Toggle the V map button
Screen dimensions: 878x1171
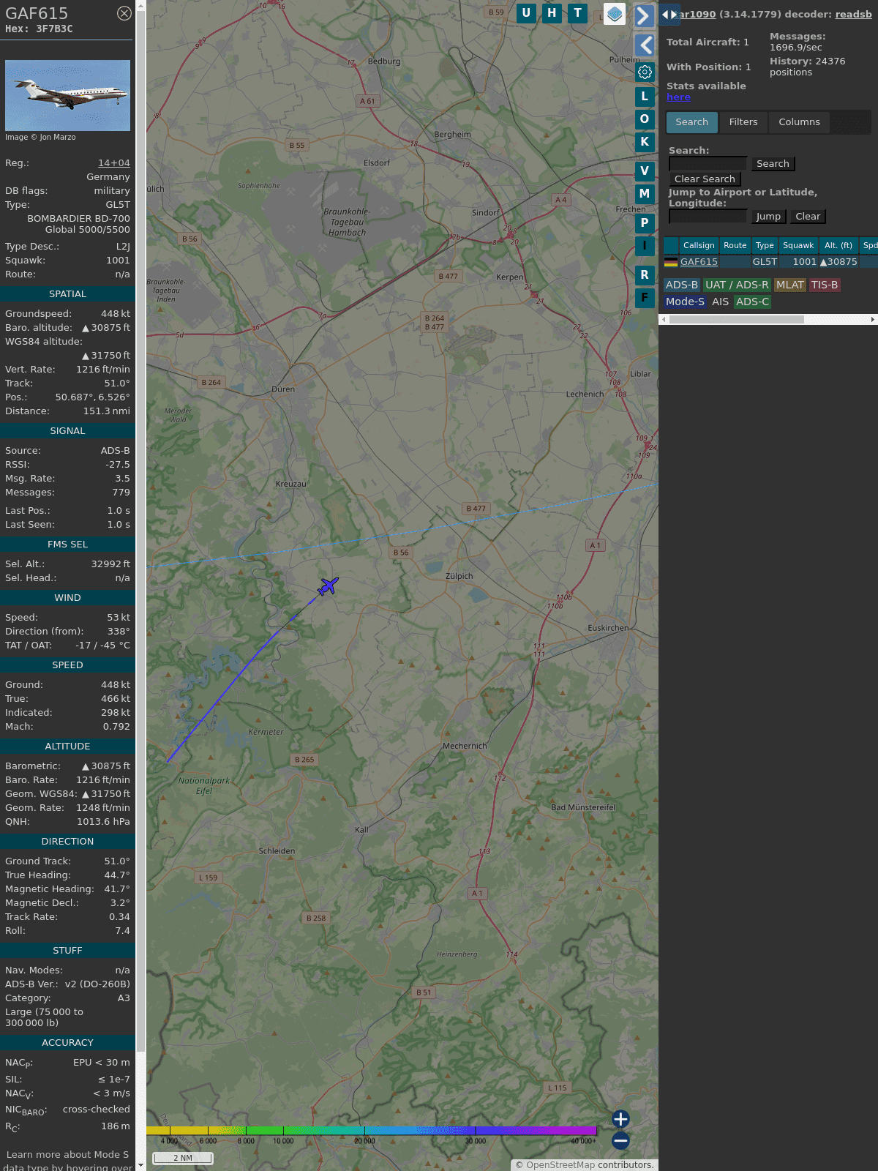645,171
